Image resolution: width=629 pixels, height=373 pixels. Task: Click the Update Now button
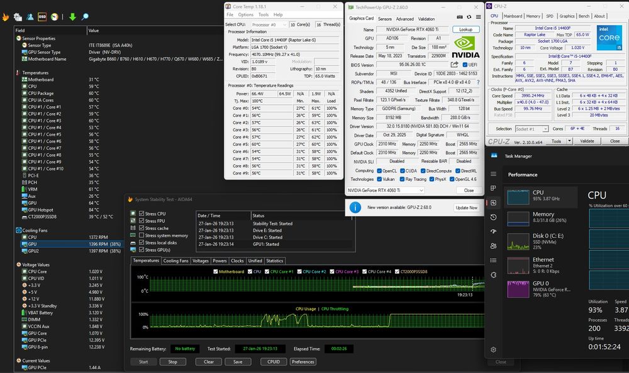[x=466, y=207]
